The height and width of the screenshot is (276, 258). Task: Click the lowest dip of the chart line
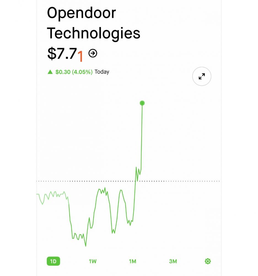(85, 246)
